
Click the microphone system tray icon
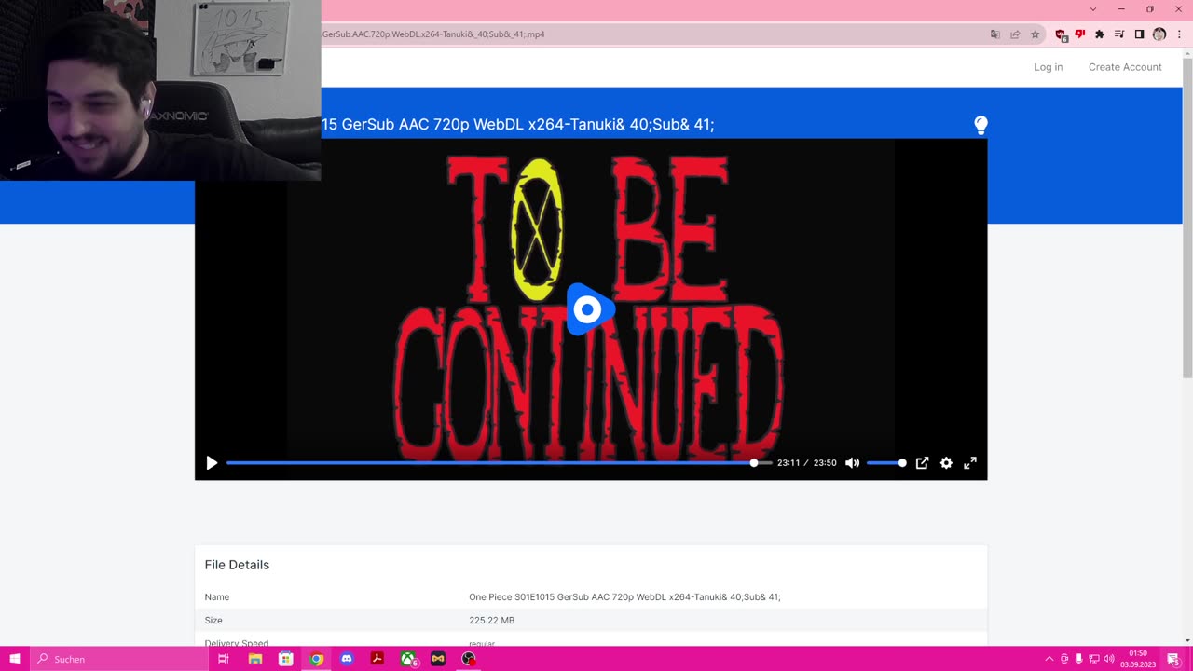[1079, 659]
